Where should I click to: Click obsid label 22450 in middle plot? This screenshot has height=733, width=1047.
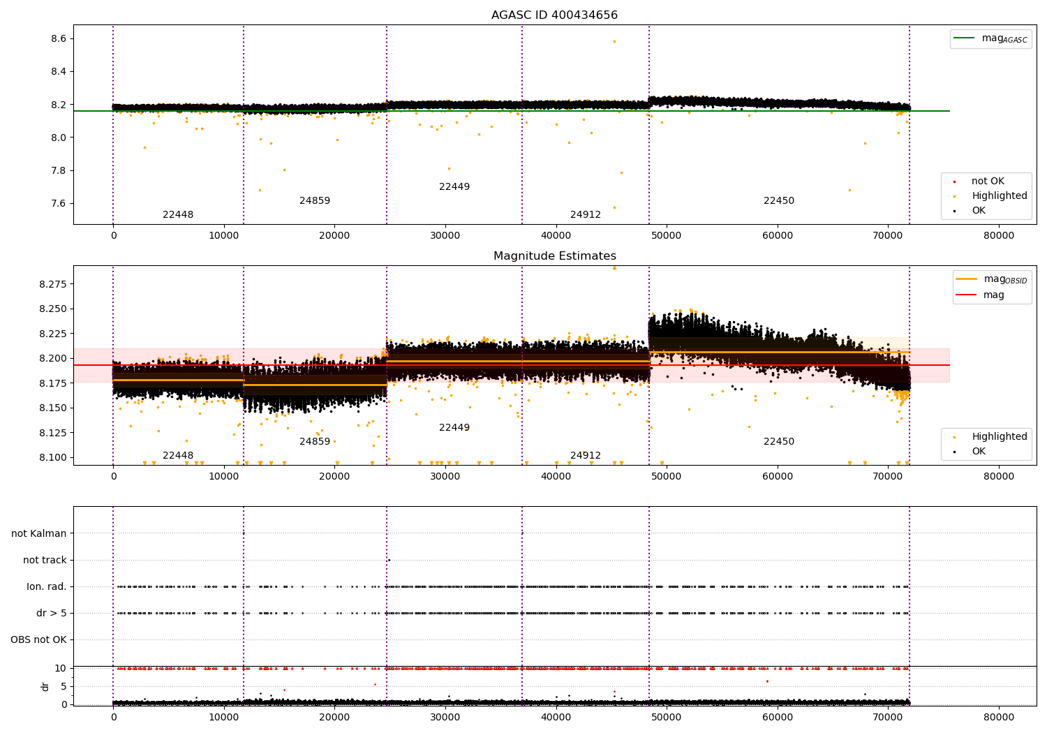pos(779,442)
